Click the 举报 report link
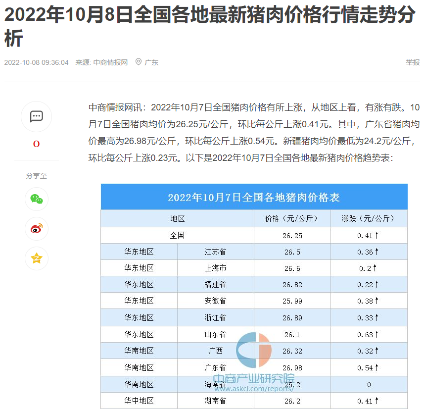The width and height of the screenshot is (424, 409). [412, 62]
